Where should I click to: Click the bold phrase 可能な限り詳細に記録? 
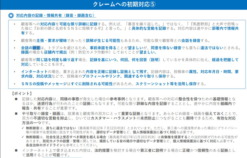[78, 24]
